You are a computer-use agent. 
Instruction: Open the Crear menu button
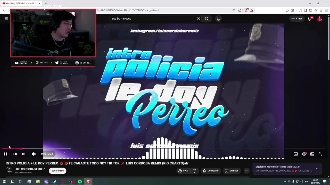tap(296, 18)
